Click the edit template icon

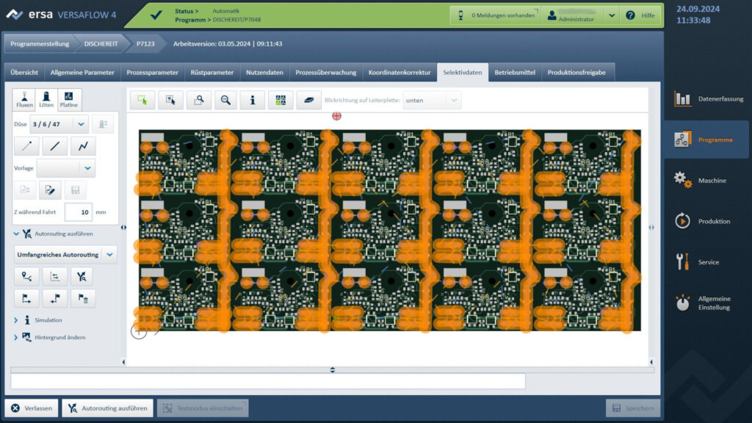50,190
